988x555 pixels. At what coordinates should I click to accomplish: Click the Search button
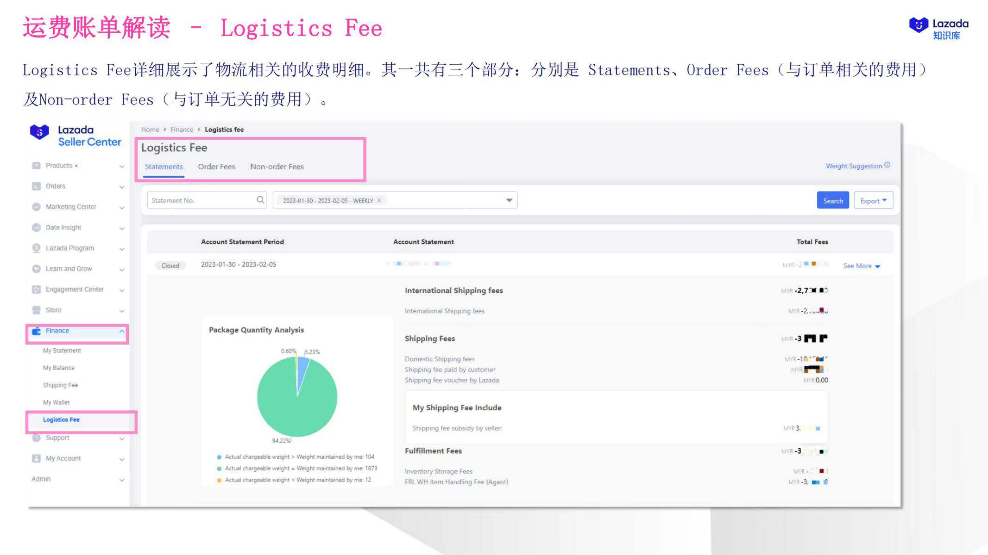(x=832, y=200)
